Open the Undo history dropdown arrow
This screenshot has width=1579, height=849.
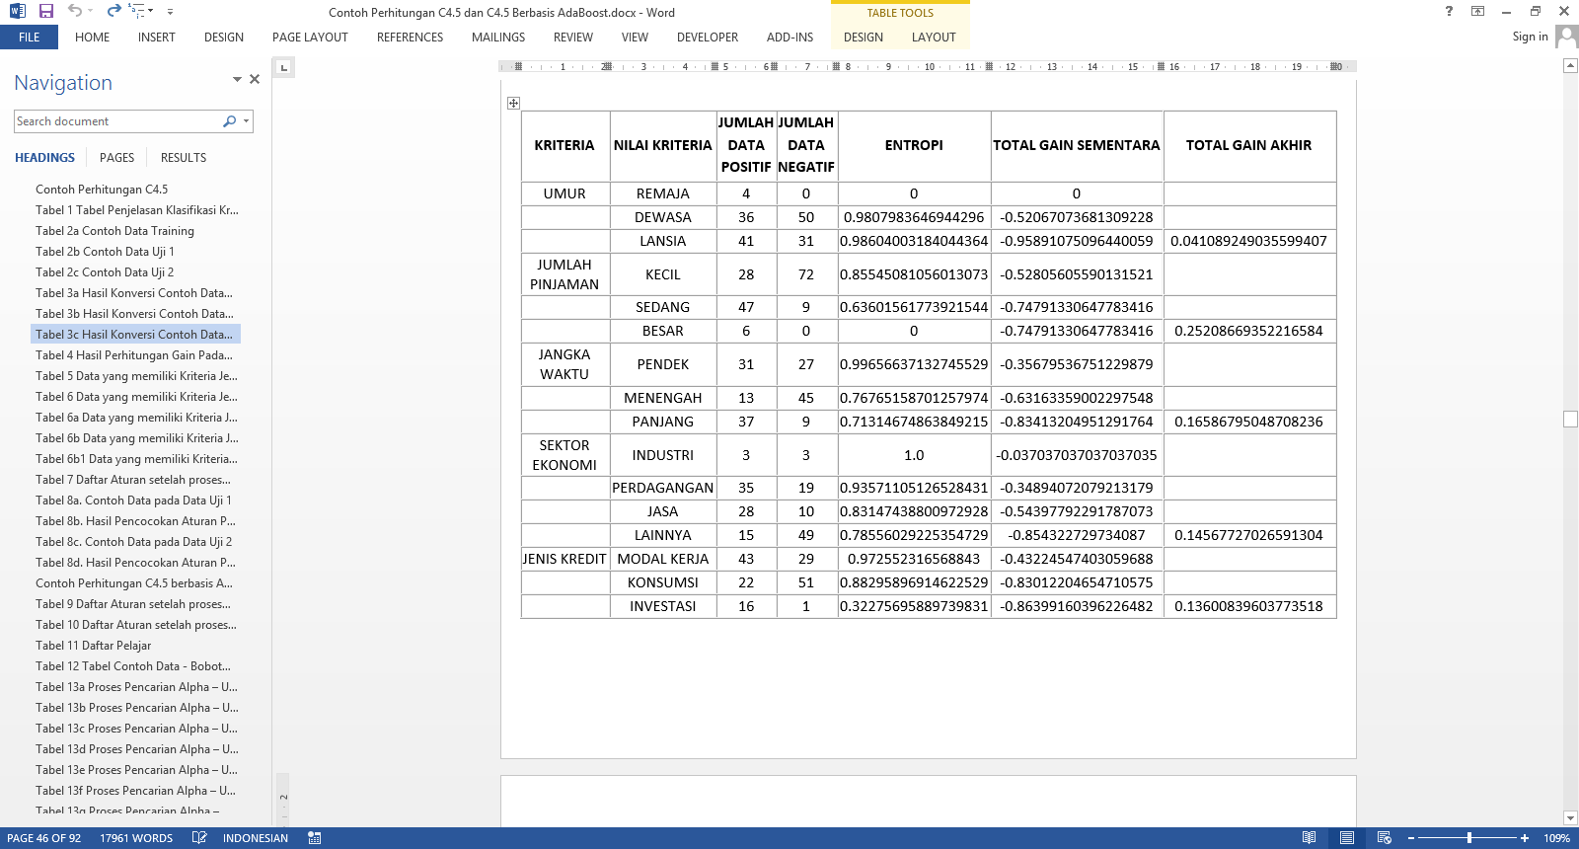[92, 12]
